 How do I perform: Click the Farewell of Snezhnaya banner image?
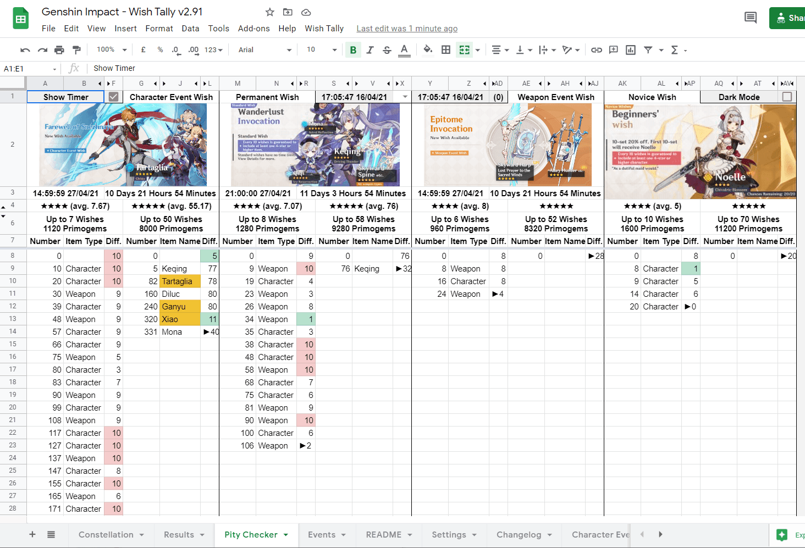click(x=123, y=145)
